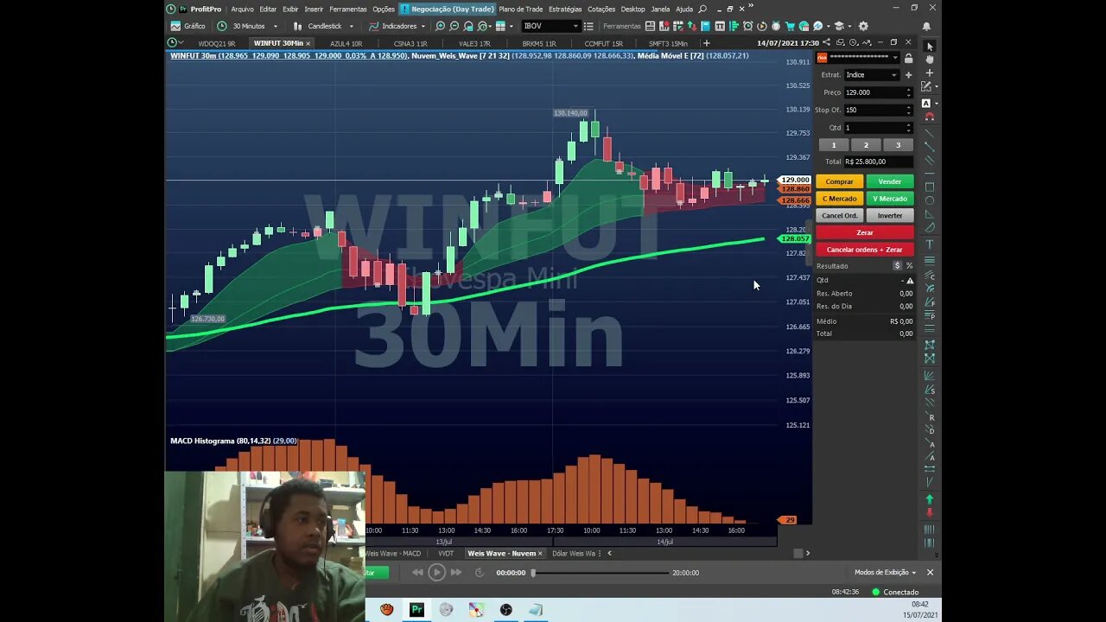Viewport: 1106px width, 622px height.
Task: Set quantity preset 3
Action: point(898,145)
